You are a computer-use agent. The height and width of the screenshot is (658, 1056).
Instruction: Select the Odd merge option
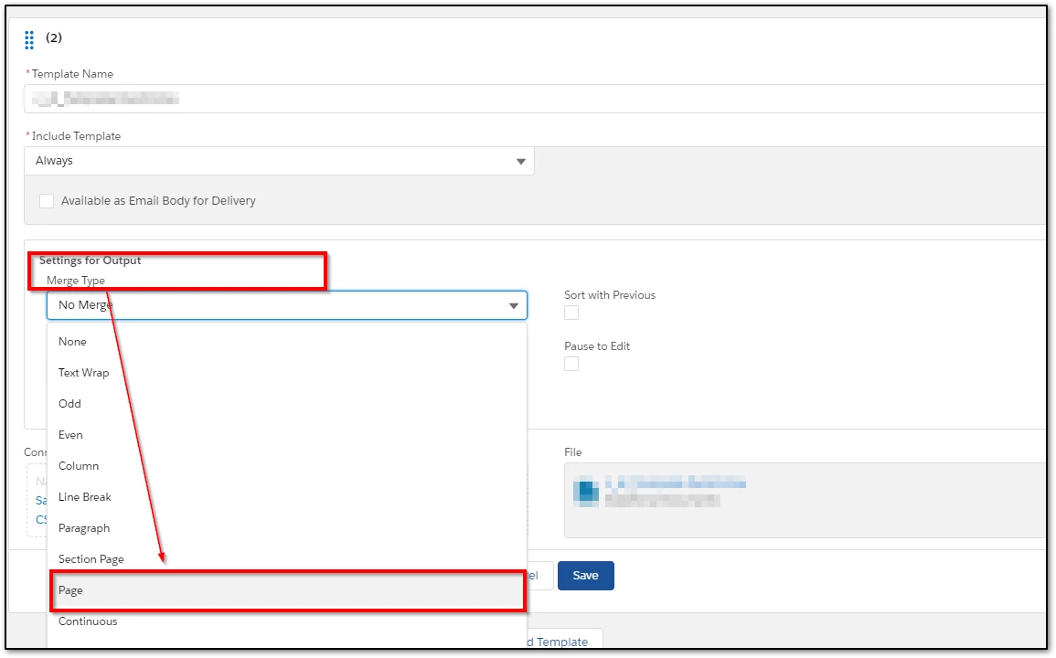click(287, 403)
